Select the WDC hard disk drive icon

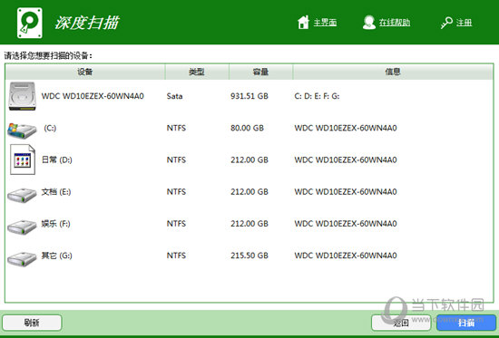tap(22, 96)
